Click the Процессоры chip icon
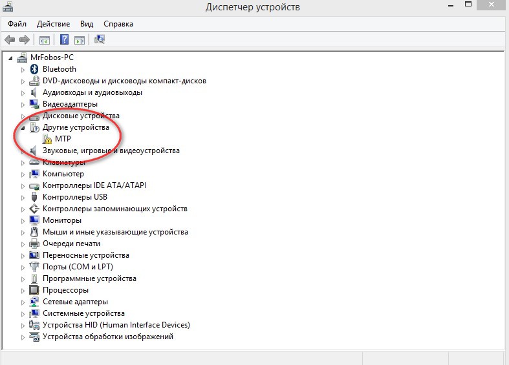The image size is (509, 365). pos(34,290)
